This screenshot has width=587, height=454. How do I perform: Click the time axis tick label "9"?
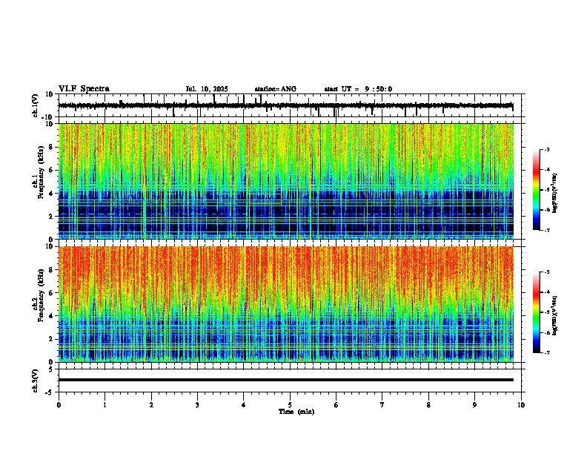(x=474, y=405)
